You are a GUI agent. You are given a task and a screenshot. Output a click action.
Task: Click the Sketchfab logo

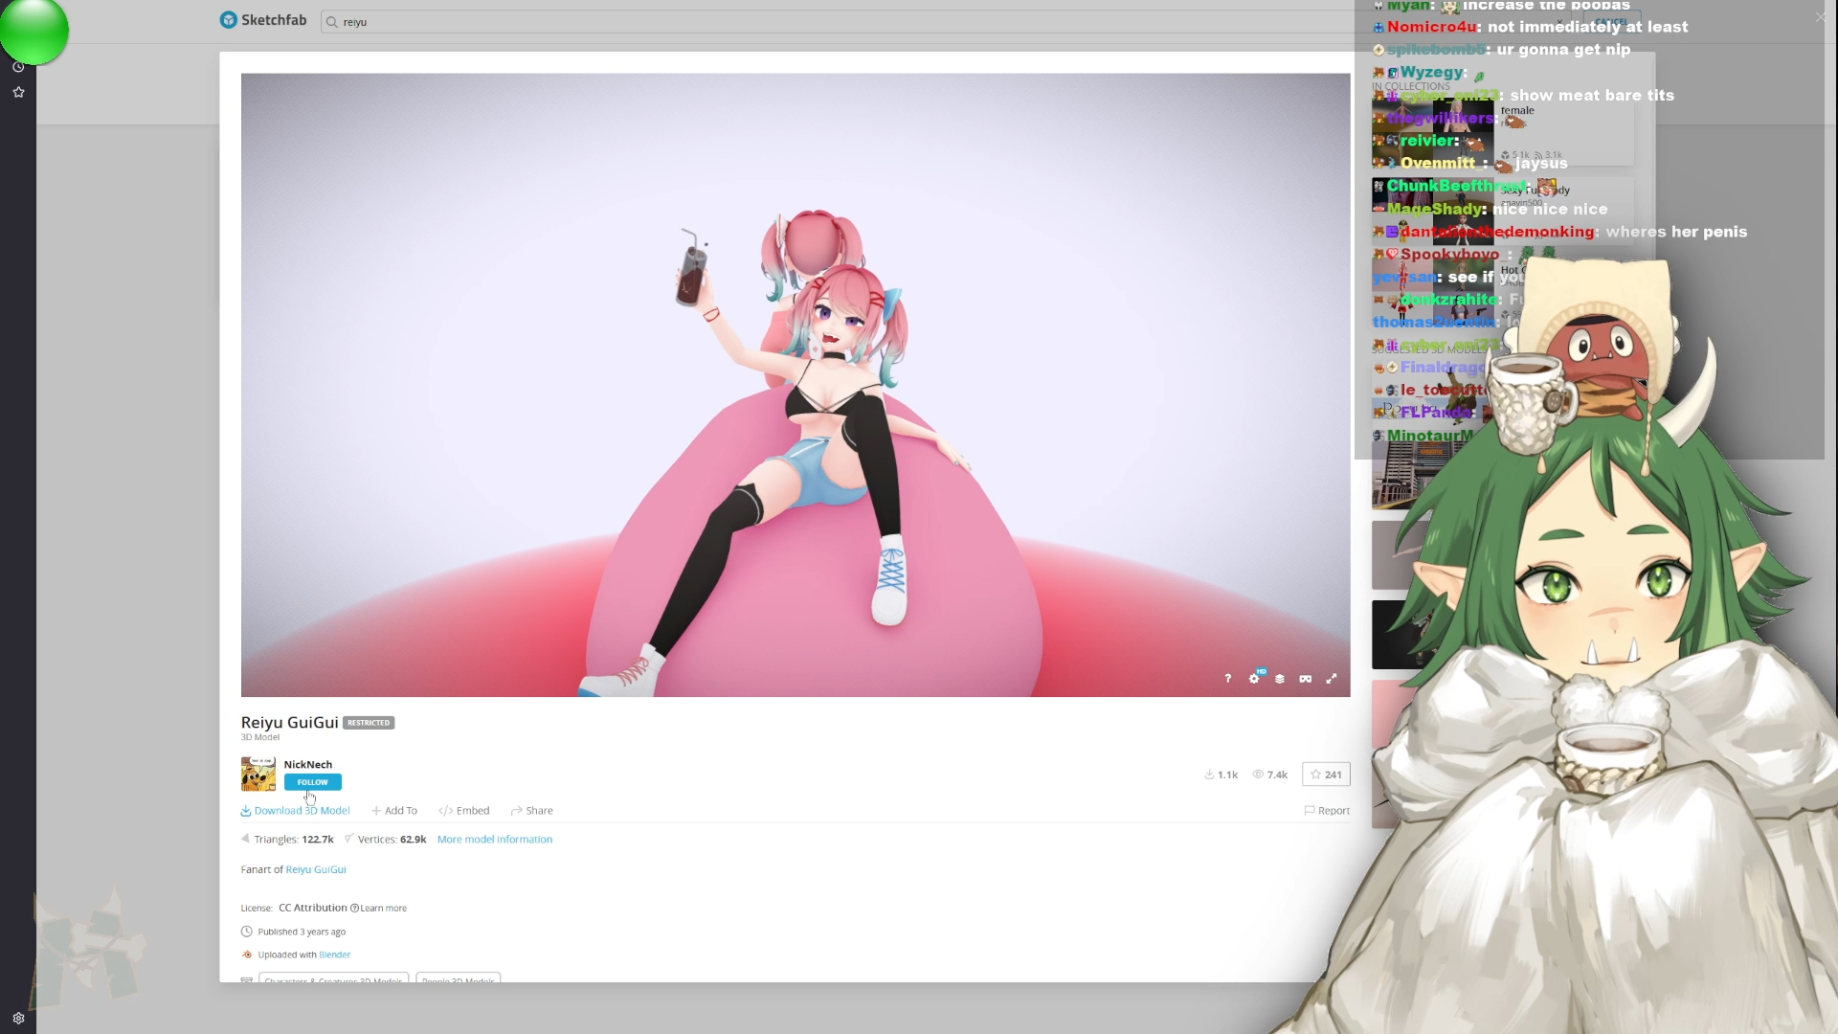pos(263,20)
